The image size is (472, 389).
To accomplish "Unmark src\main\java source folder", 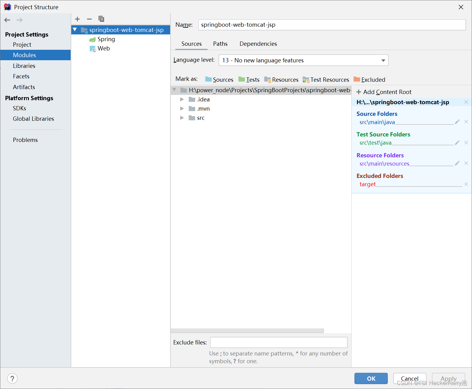I will pyautogui.click(x=466, y=122).
